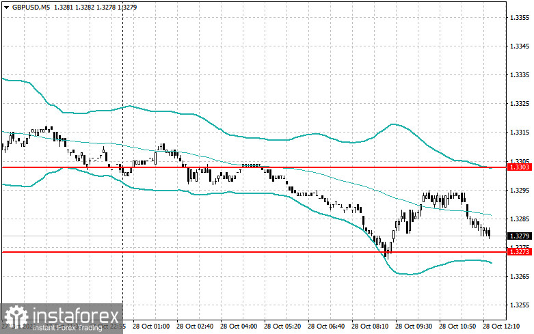Click the 1.3285 price axis value
This screenshot has height=334, width=534.
tap(520, 219)
